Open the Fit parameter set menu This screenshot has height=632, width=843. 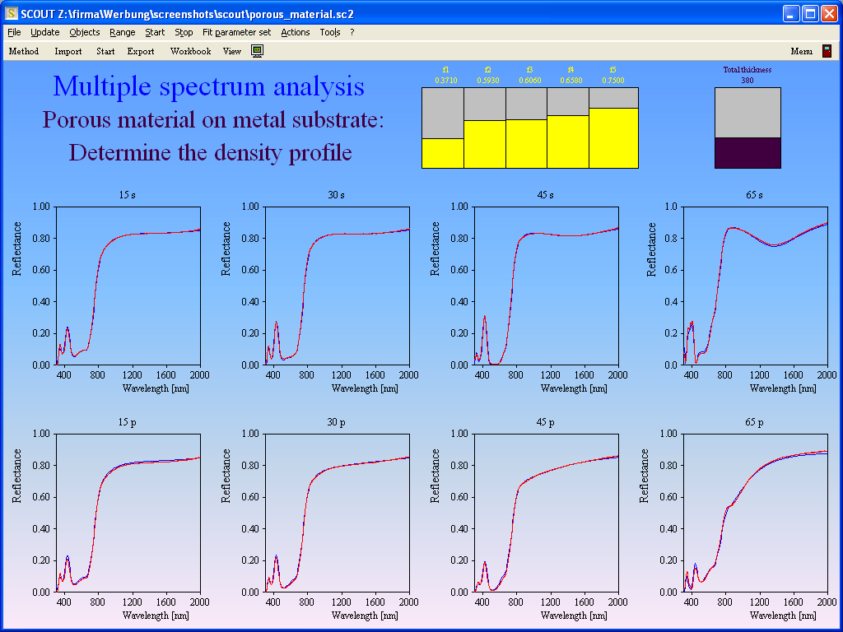click(x=236, y=32)
